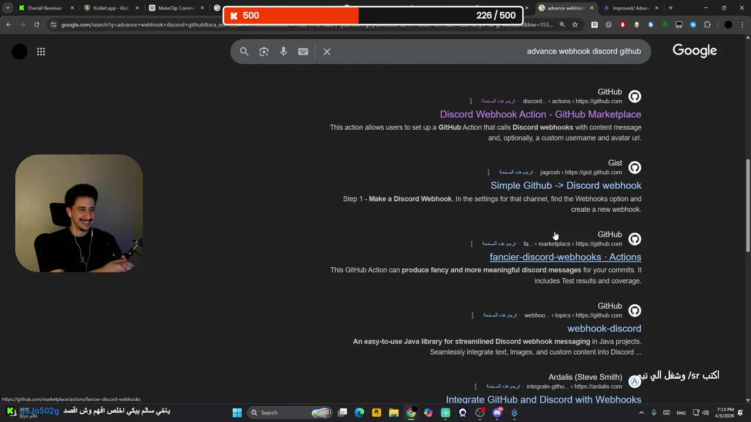Screen dimensions: 751x422
Task: Open the Google account avatar
Action: click(x=19, y=52)
